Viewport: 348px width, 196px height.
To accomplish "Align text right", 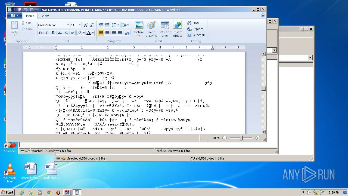I will tap(114, 33).
